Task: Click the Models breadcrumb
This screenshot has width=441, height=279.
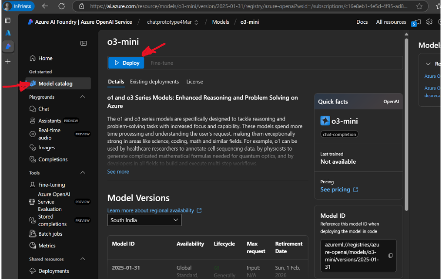Action: click(220, 22)
